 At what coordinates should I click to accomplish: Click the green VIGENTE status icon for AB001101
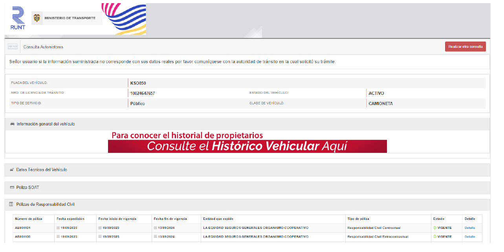tap(435, 228)
